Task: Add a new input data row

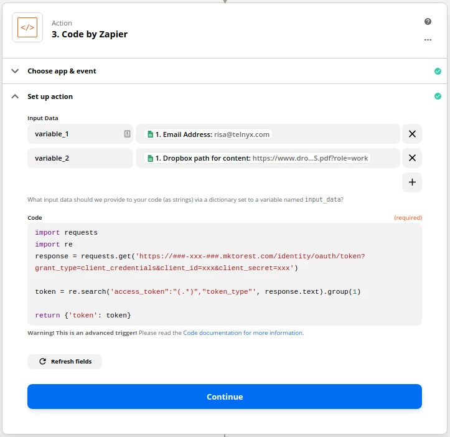Action: pyautogui.click(x=412, y=182)
